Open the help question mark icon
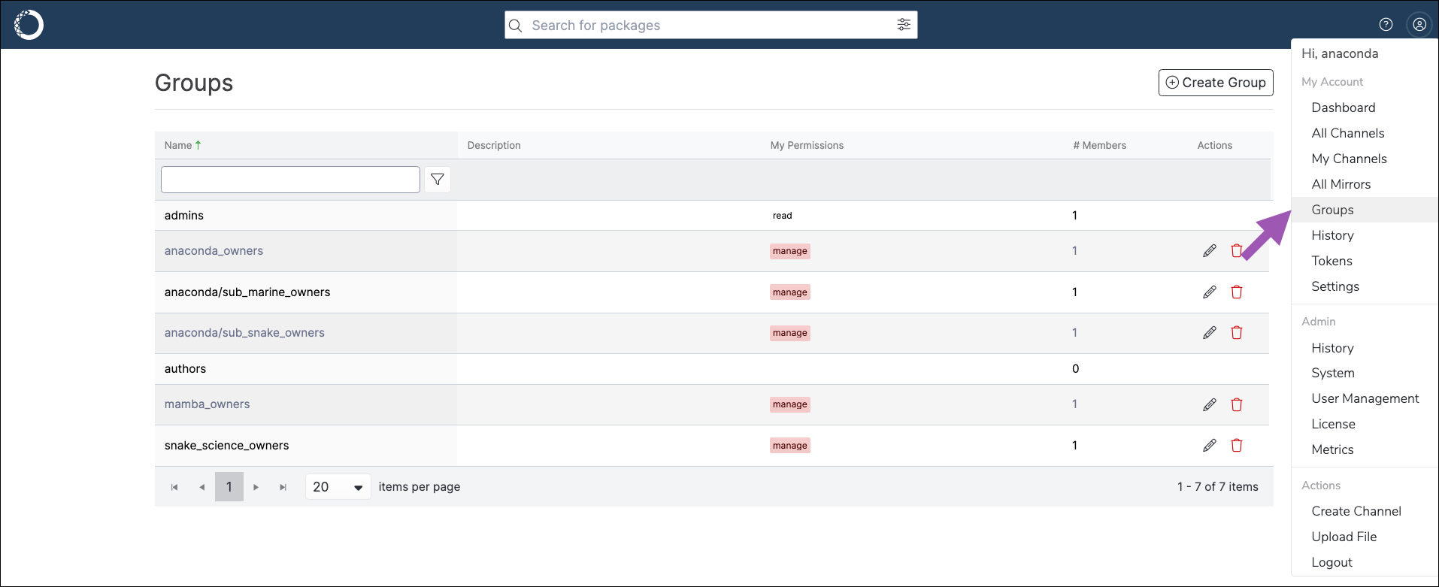Image resolution: width=1439 pixels, height=587 pixels. pos(1386,25)
